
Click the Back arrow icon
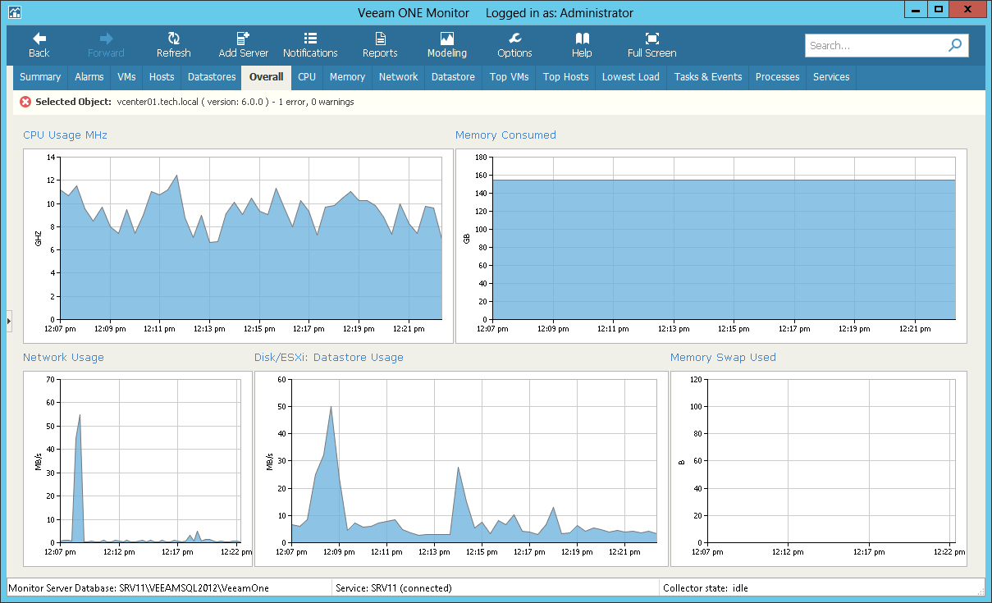39,39
